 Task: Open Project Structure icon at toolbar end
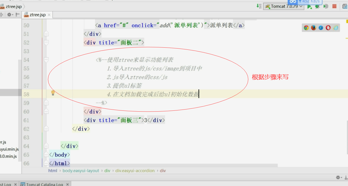pyautogui.click(x=345, y=6)
